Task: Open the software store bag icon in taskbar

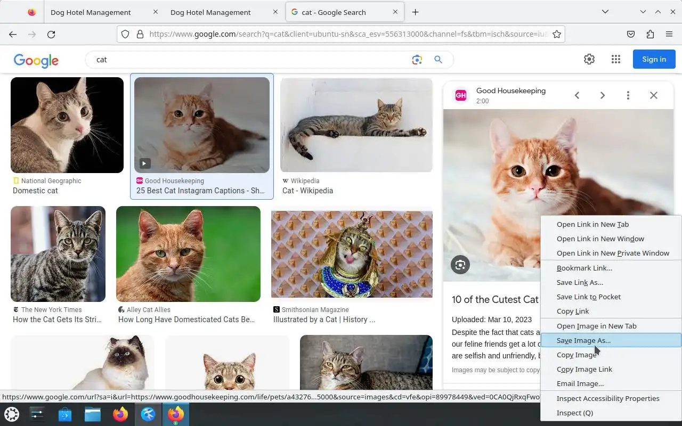Action: [65, 414]
